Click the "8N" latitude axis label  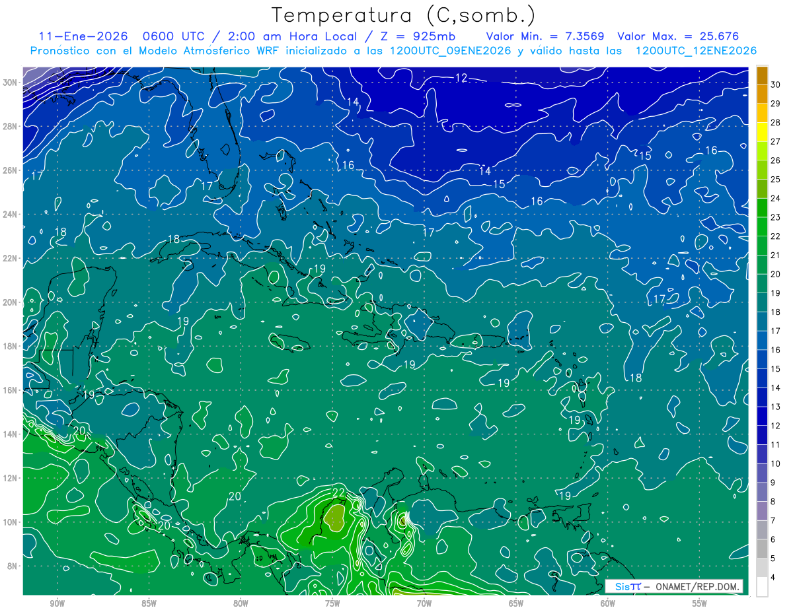tap(13, 566)
